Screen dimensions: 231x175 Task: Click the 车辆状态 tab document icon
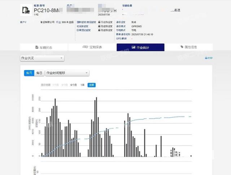point(37,48)
